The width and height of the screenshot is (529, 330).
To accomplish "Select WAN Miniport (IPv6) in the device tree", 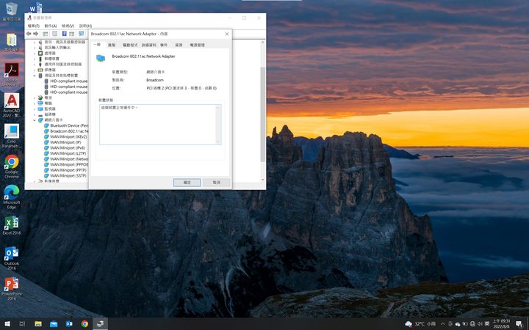I will (x=68, y=148).
